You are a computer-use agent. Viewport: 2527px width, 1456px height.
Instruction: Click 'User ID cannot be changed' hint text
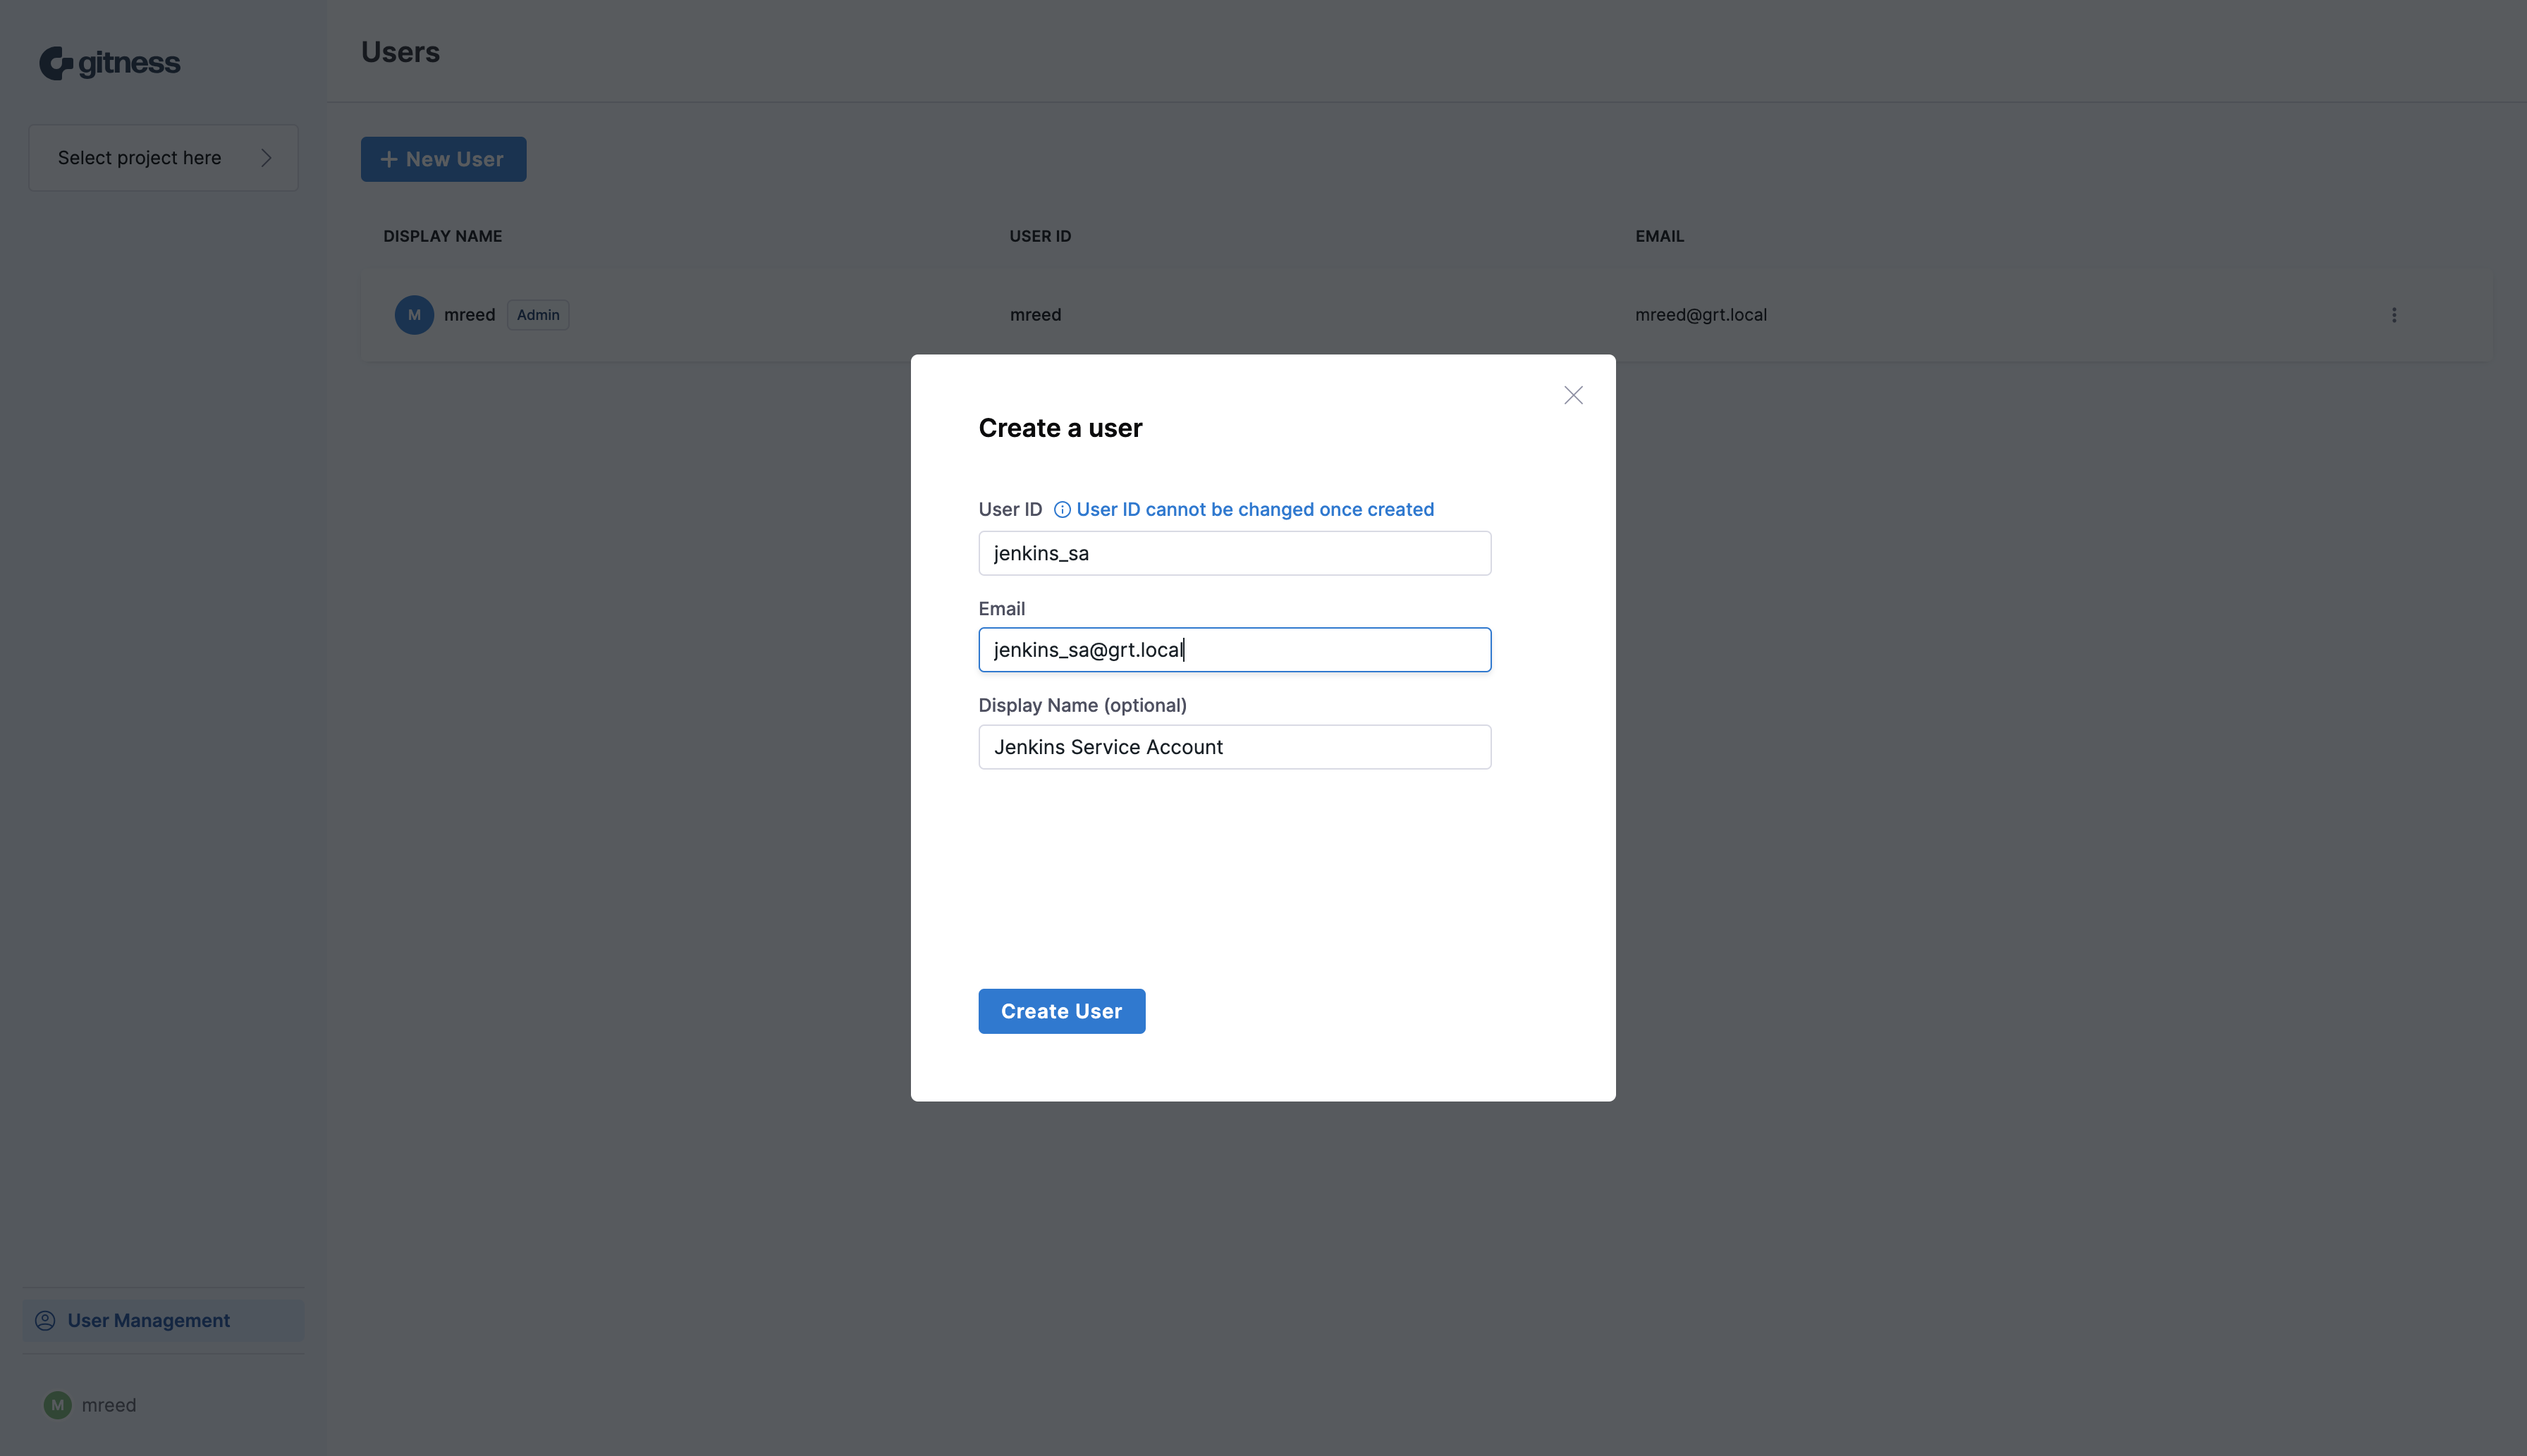point(1254,510)
